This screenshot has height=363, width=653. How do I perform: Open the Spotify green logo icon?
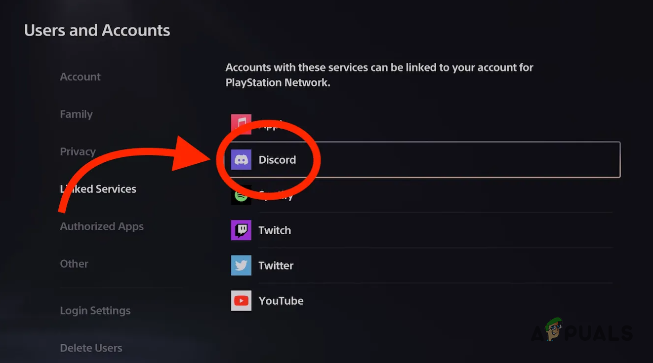click(x=241, y=195)
